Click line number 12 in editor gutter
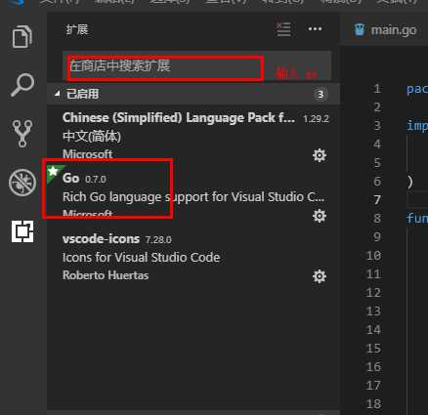Viewport: 428px width, 415px height. (373, 293)
